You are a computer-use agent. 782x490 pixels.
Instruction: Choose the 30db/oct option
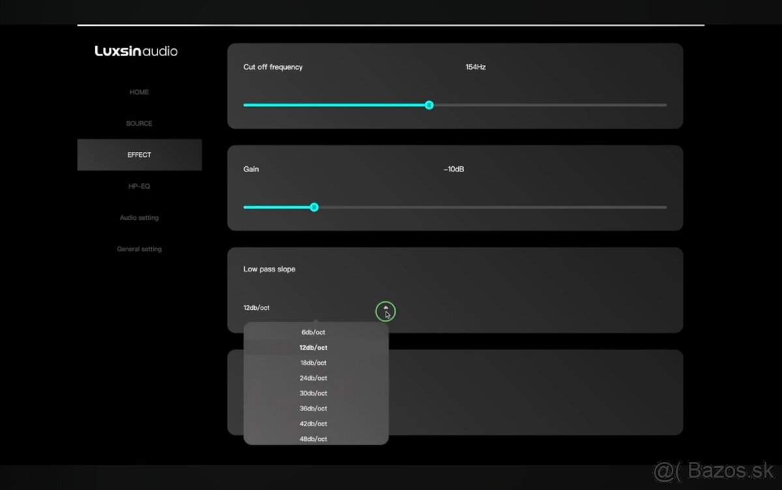(x=313, y=393)
